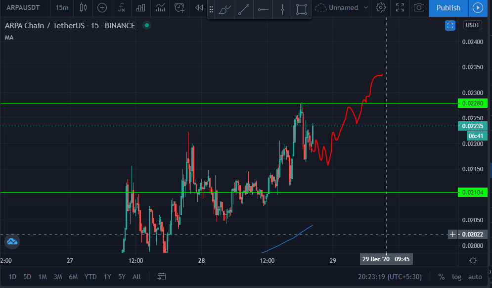
Task: Add a symbol to compare
Action: (102, 7)
